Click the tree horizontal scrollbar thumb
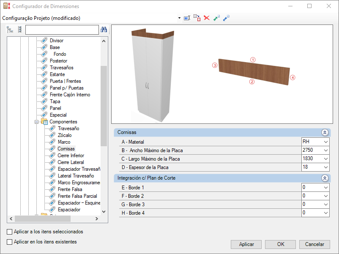Screen dimensions: 339x254 click(x=43, y=219)
